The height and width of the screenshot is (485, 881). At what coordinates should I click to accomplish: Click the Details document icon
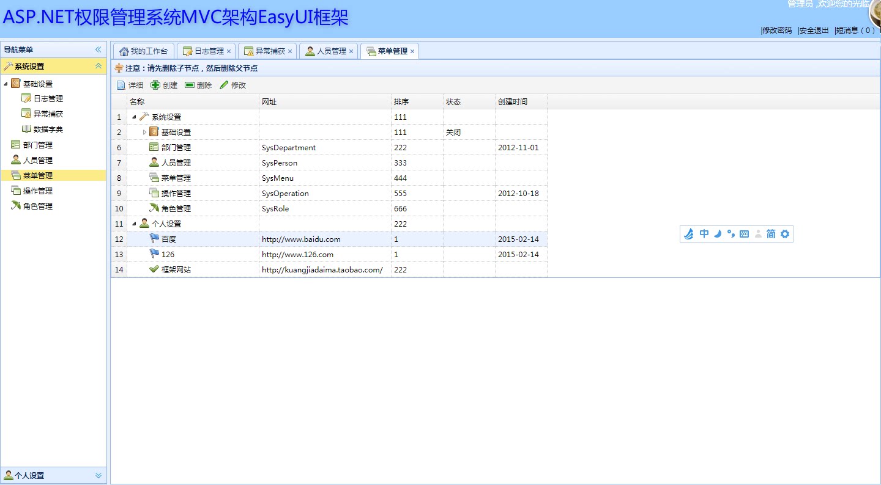pos(121,85)
